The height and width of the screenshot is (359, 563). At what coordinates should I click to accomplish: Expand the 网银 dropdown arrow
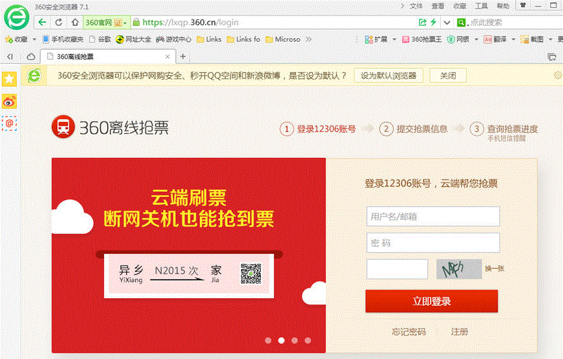click(x=476, y=39)
